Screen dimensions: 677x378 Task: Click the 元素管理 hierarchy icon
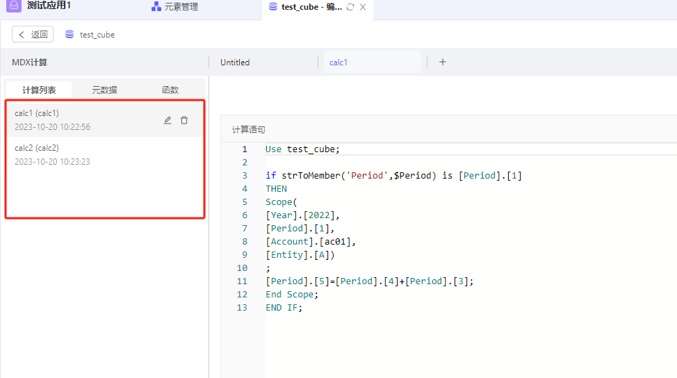coord(156,7)
